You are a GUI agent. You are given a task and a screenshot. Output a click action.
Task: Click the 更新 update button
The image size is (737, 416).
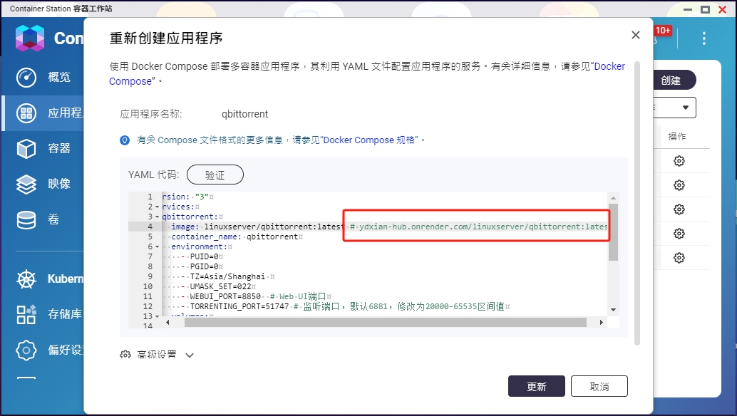point(536,386)
